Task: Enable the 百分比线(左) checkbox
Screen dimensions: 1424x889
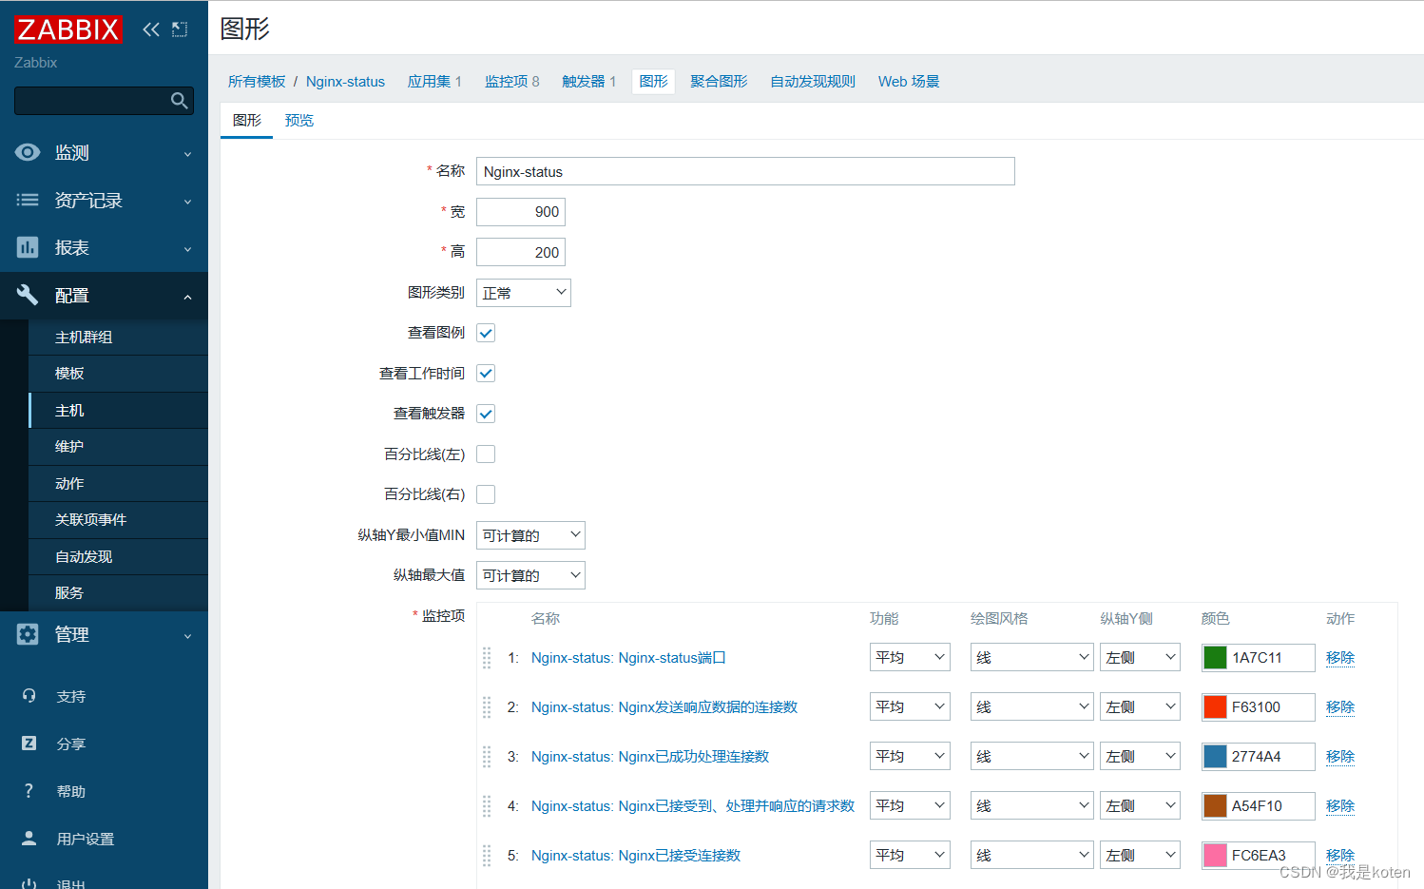Action: 486,454
